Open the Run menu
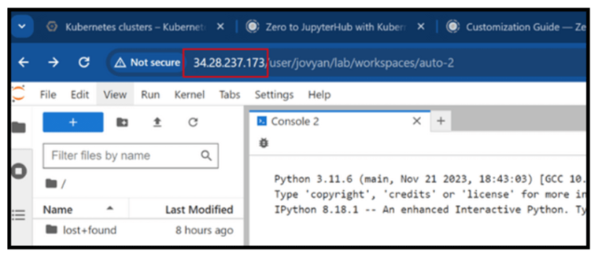The height and width of the screenshot is (253, 593). [150, 95]
